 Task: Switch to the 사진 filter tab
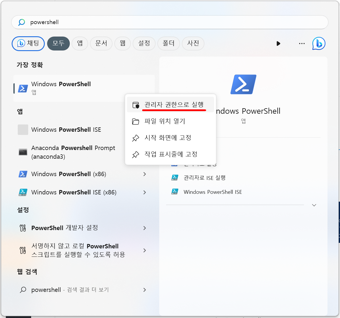click(193, 44)
